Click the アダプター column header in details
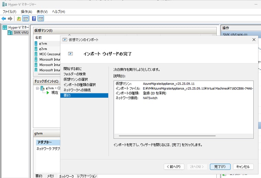Screen dimensions: 261x178 tap(48, 142)
